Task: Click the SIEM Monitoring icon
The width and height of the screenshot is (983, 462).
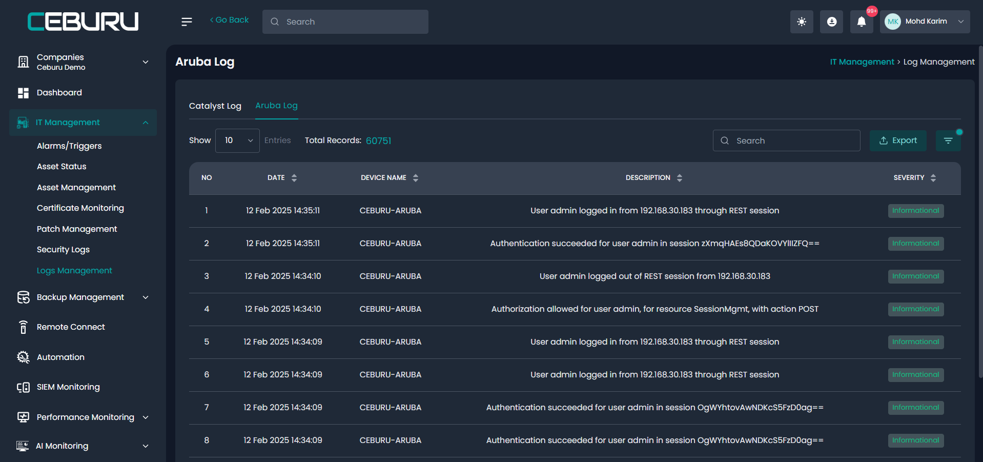Action: (x=23, y=387)
